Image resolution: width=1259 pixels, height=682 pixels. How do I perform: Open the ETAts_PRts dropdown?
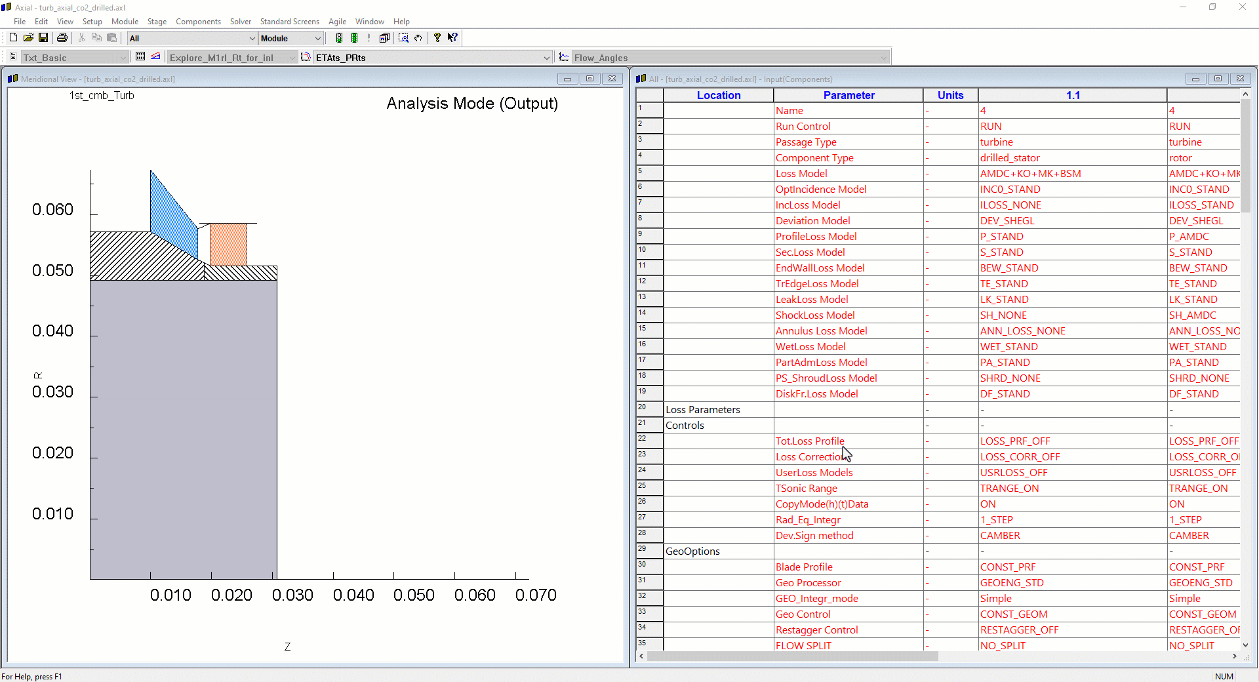point(546,58)
